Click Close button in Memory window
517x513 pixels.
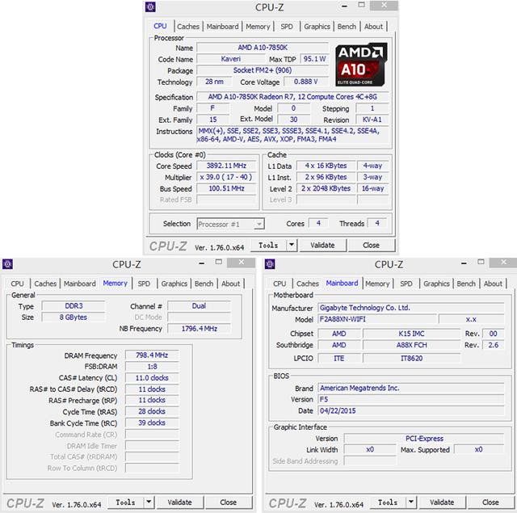click(x=228, y=502)
